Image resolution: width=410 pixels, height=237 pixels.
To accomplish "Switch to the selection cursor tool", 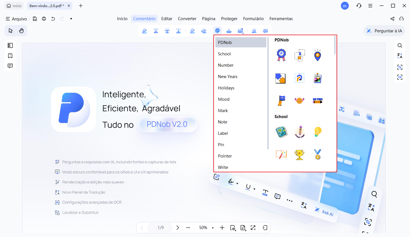I will tap(10, 30).
